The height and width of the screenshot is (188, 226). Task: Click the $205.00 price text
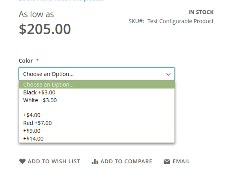point(45,29)
